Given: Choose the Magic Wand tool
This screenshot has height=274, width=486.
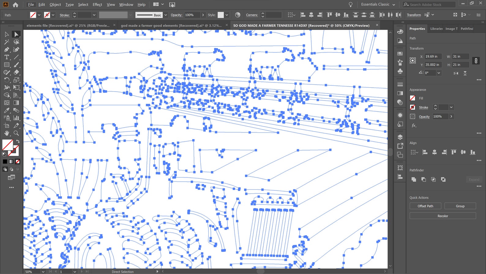Looking at the screenshot, I should click(6, 42).
